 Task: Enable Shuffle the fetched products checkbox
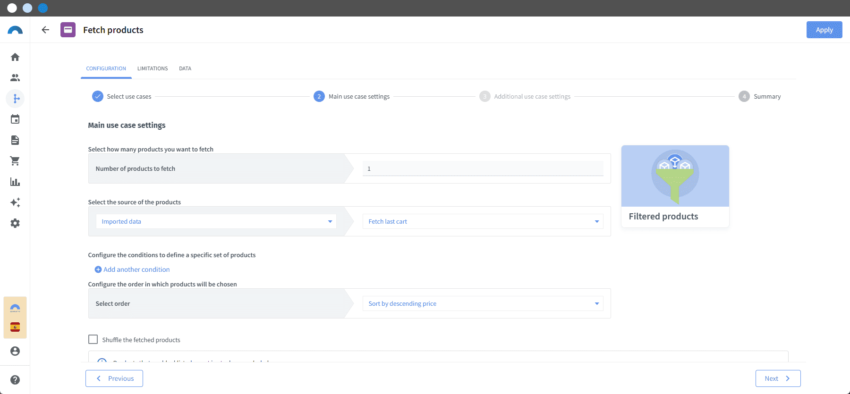pos(93,339)
